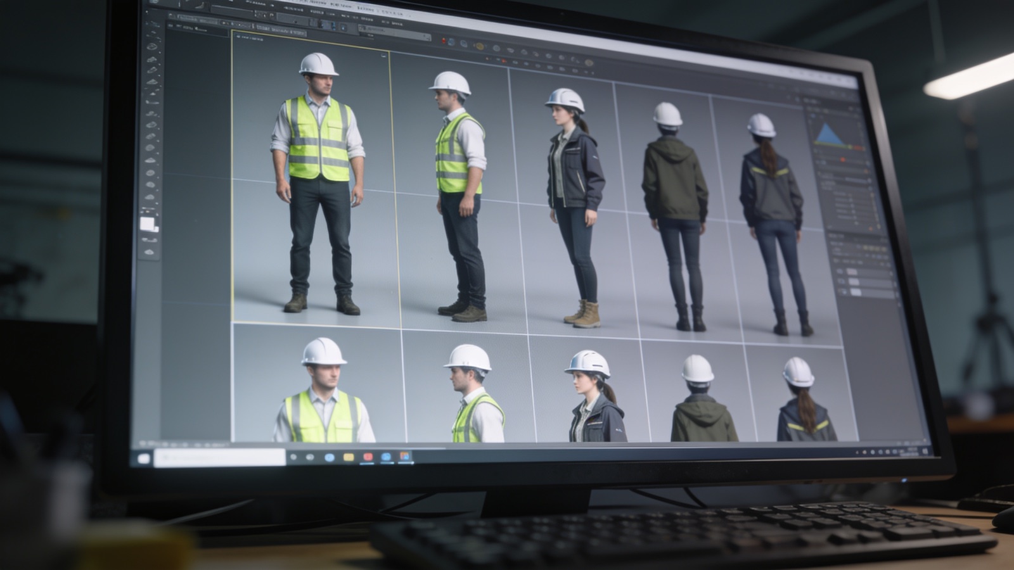
Task: Click the round blue icon on taskbar
Action: coord(330,457)
